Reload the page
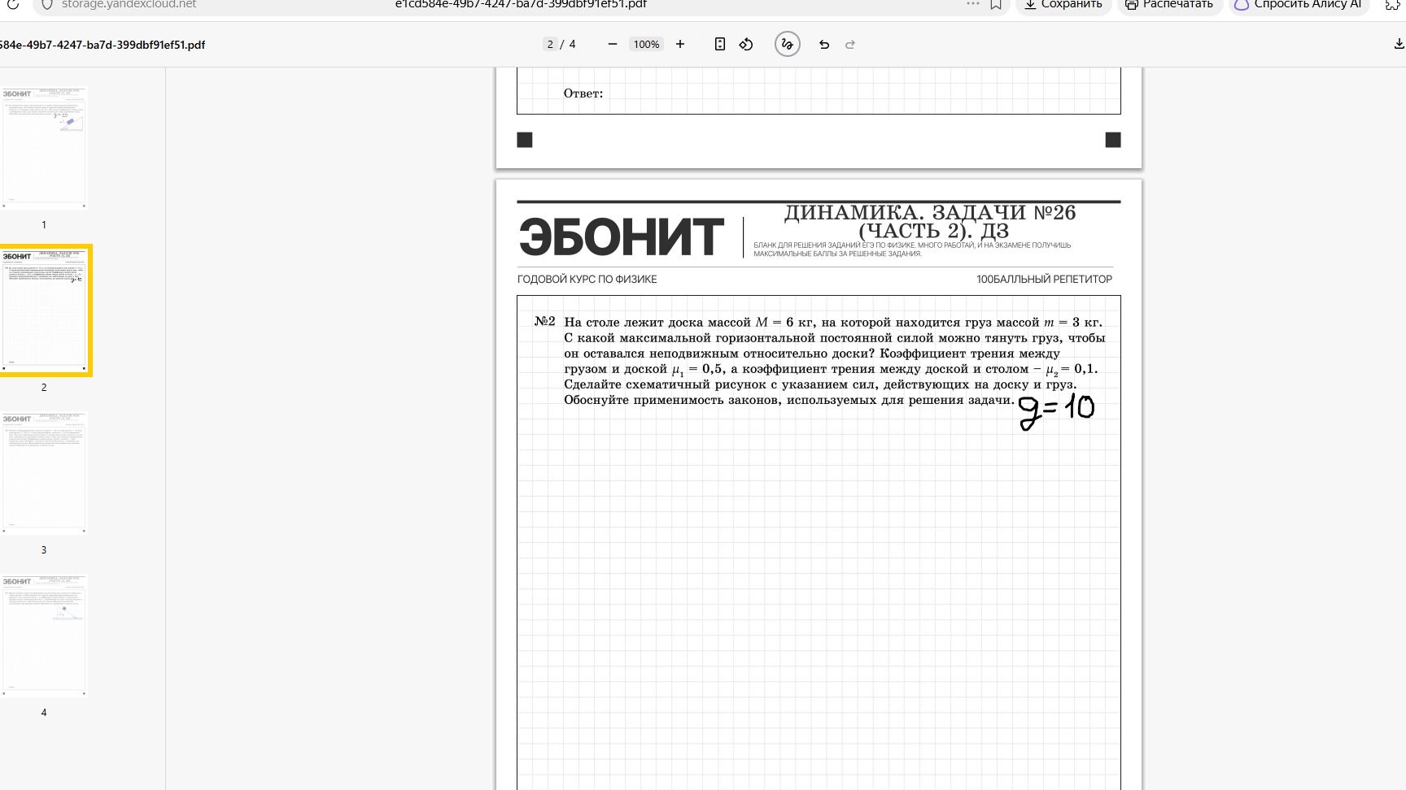 tap(13, 4)
